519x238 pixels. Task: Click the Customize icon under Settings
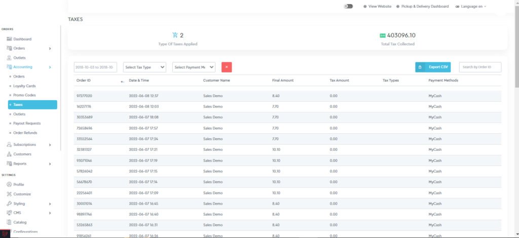coord(9,194)
